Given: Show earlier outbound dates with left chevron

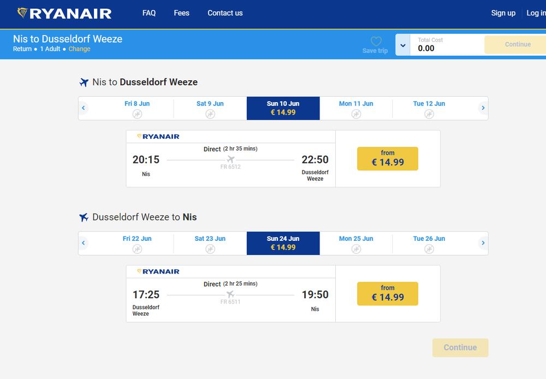Looking at the screenshot, I should 84,108.
